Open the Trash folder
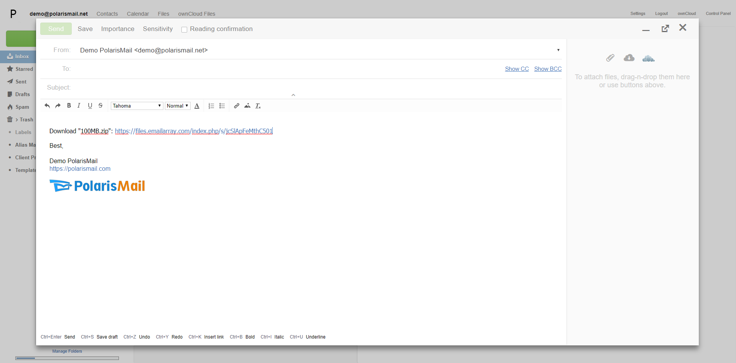The width and height of the screenshot is (736, 363). 20,119
